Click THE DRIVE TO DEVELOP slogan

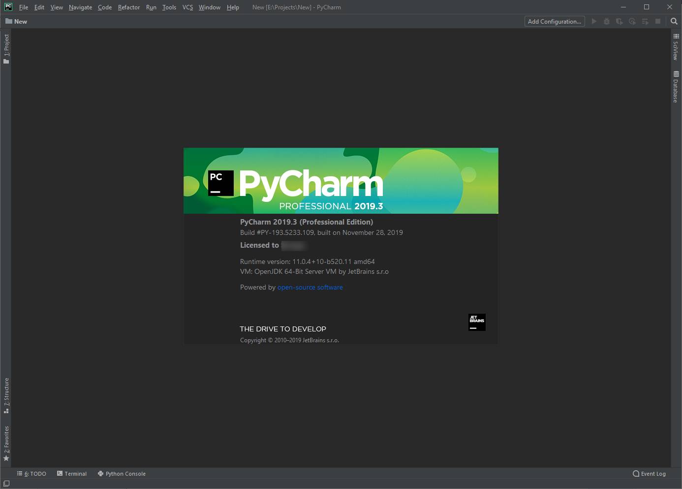283,329
